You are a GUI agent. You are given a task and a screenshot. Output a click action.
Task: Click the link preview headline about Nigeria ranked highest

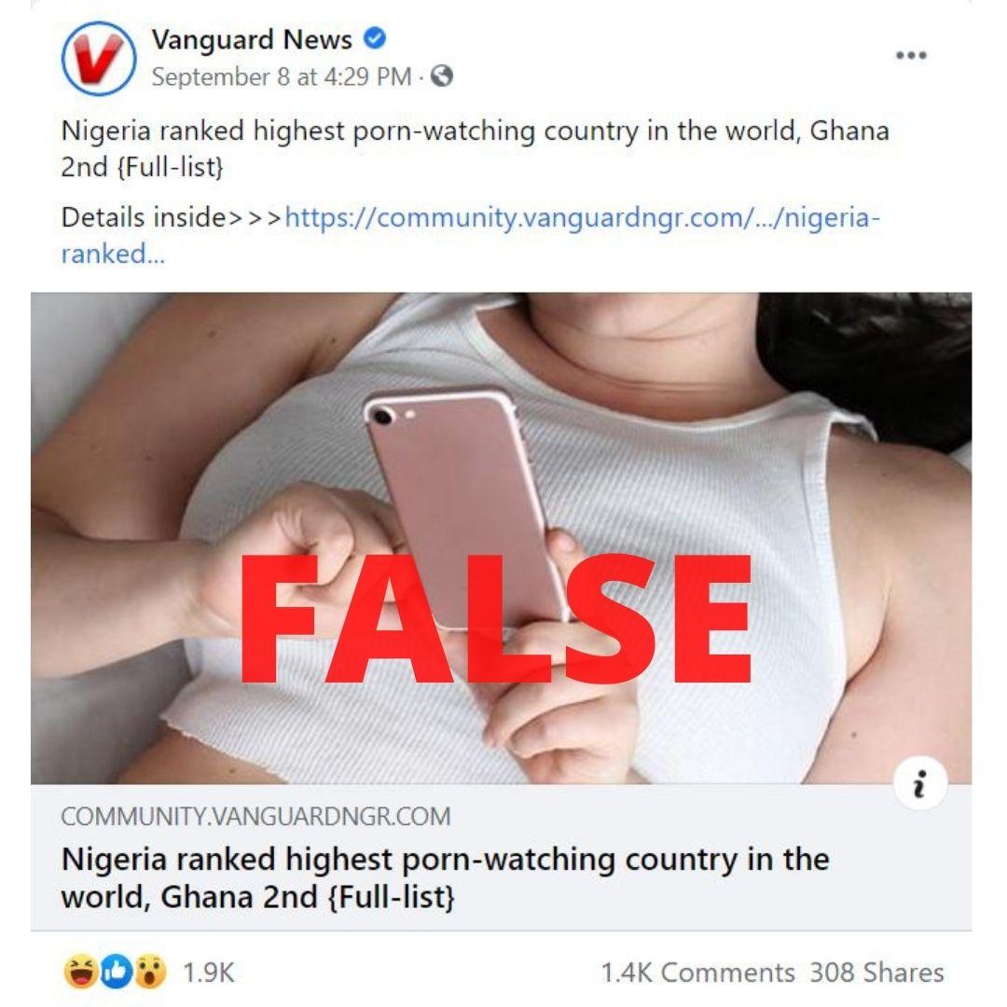click(x=445, y=877)
